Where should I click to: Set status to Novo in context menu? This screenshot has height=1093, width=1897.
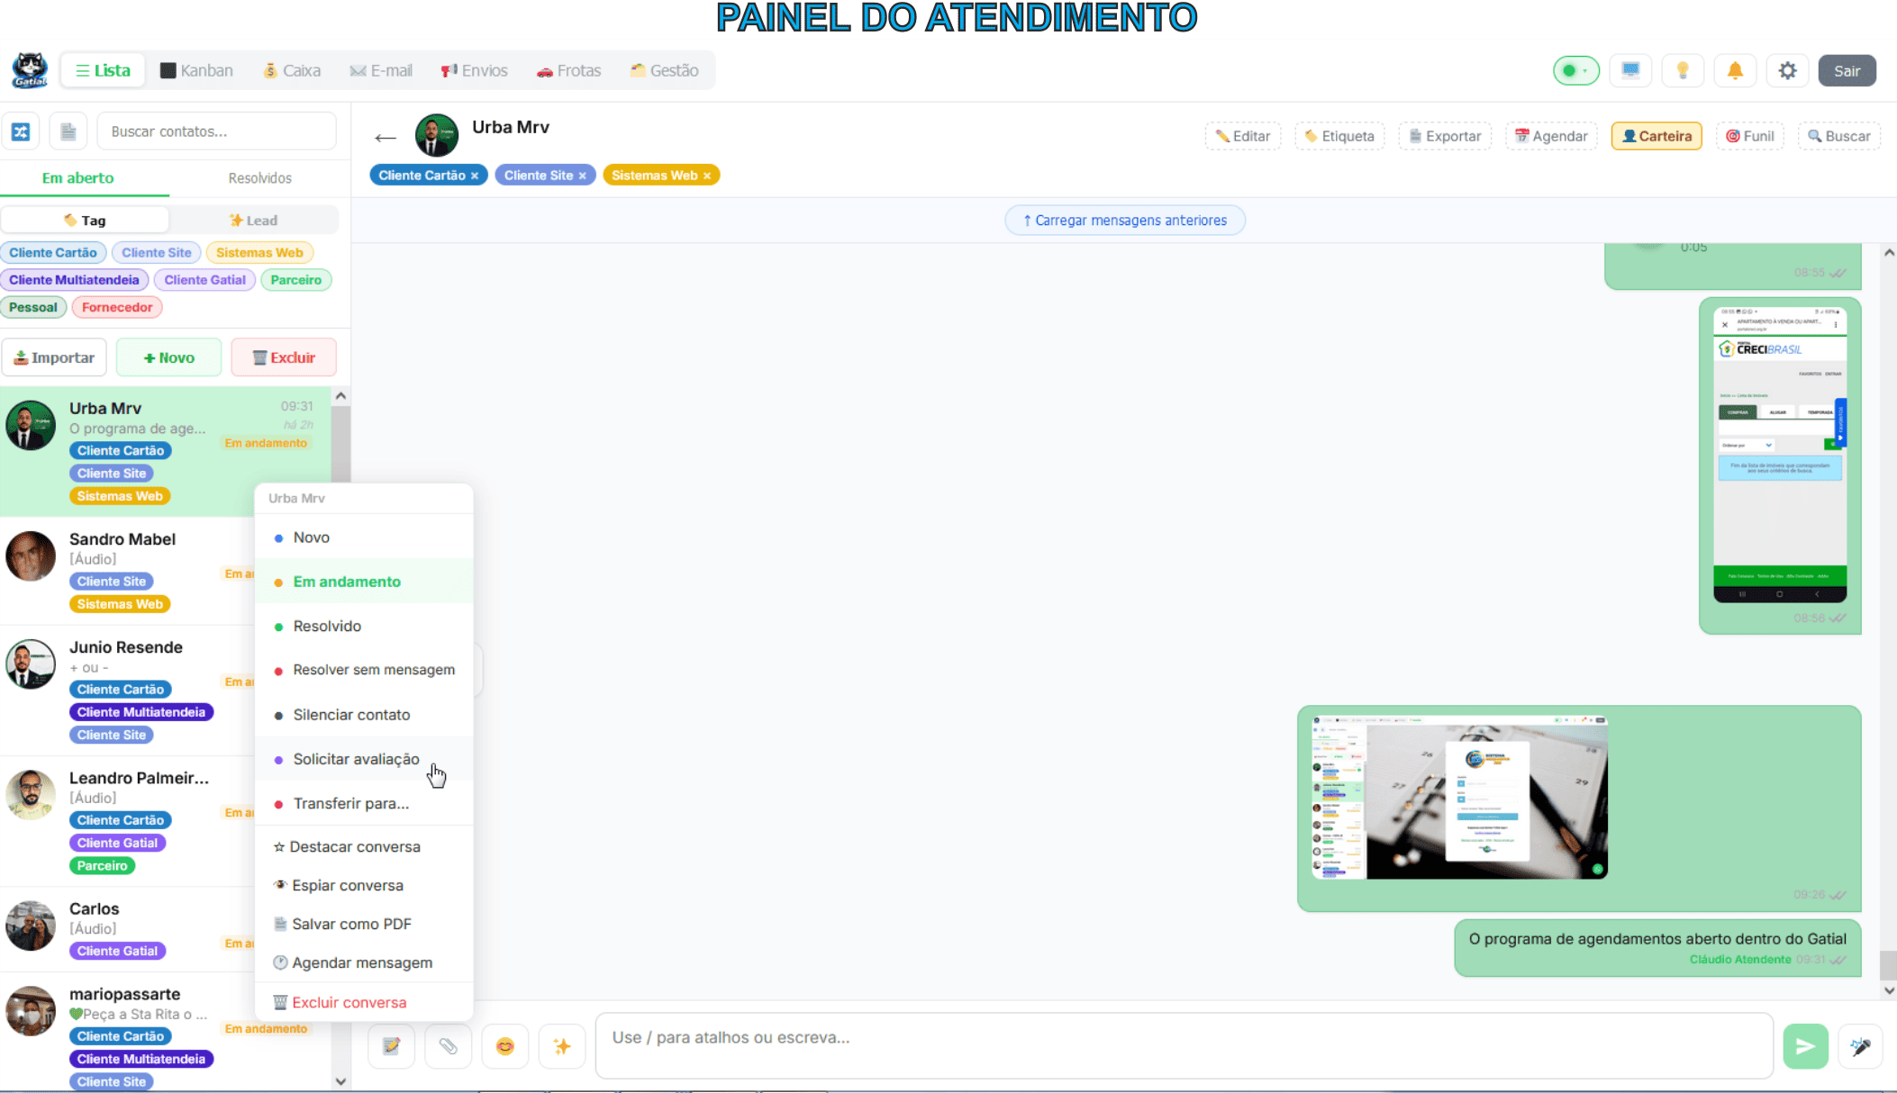(x=364, y=537)
